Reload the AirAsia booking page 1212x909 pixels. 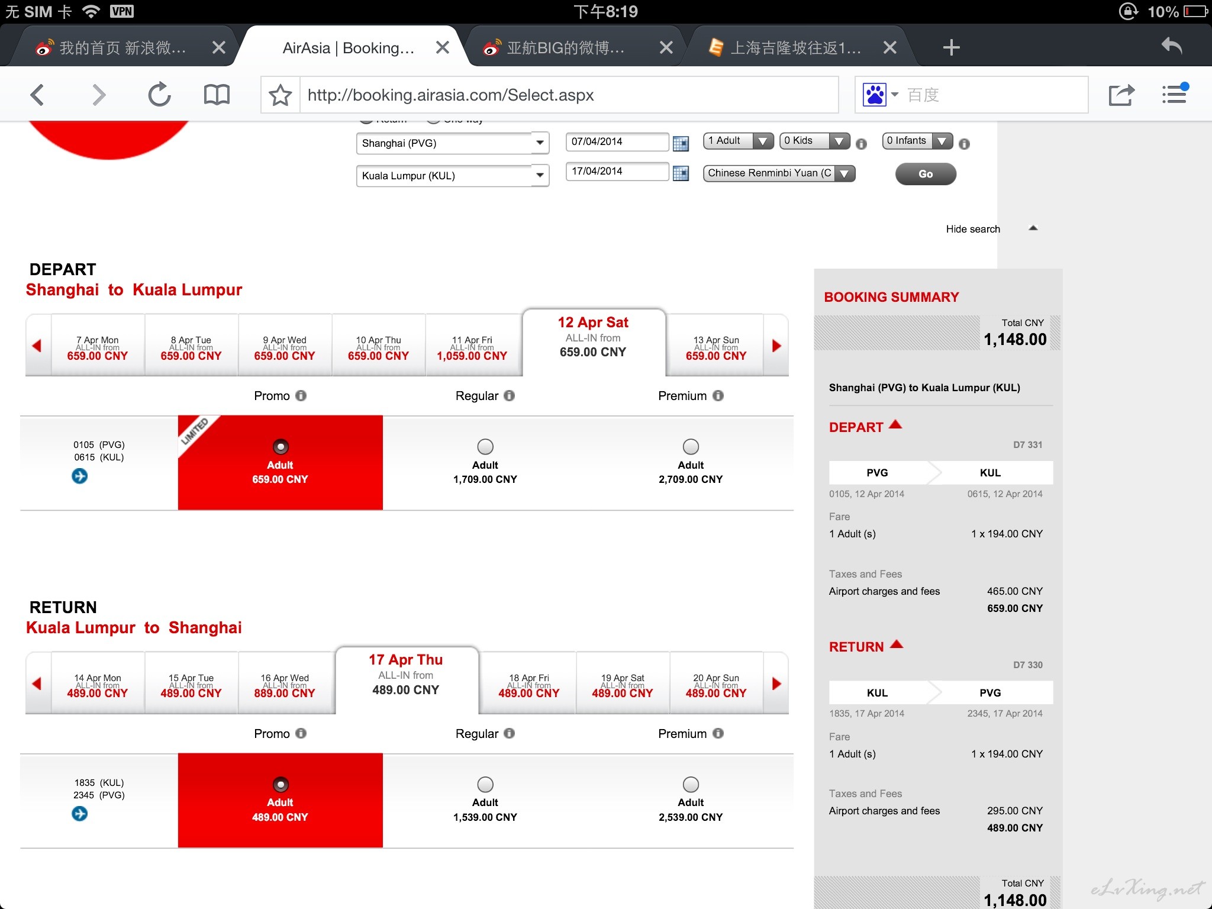click(159, 95)
